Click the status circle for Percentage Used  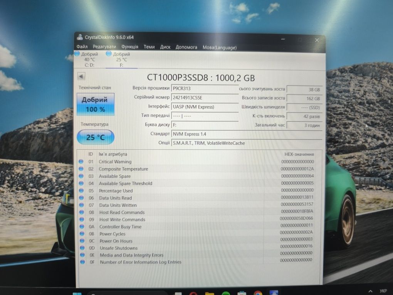[x=81, y=190]
